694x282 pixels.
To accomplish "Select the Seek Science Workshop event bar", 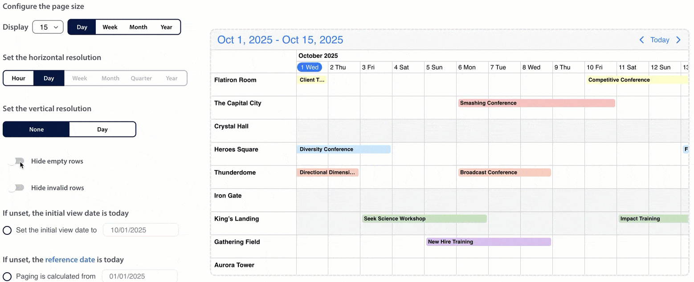I will coord(424,219).
